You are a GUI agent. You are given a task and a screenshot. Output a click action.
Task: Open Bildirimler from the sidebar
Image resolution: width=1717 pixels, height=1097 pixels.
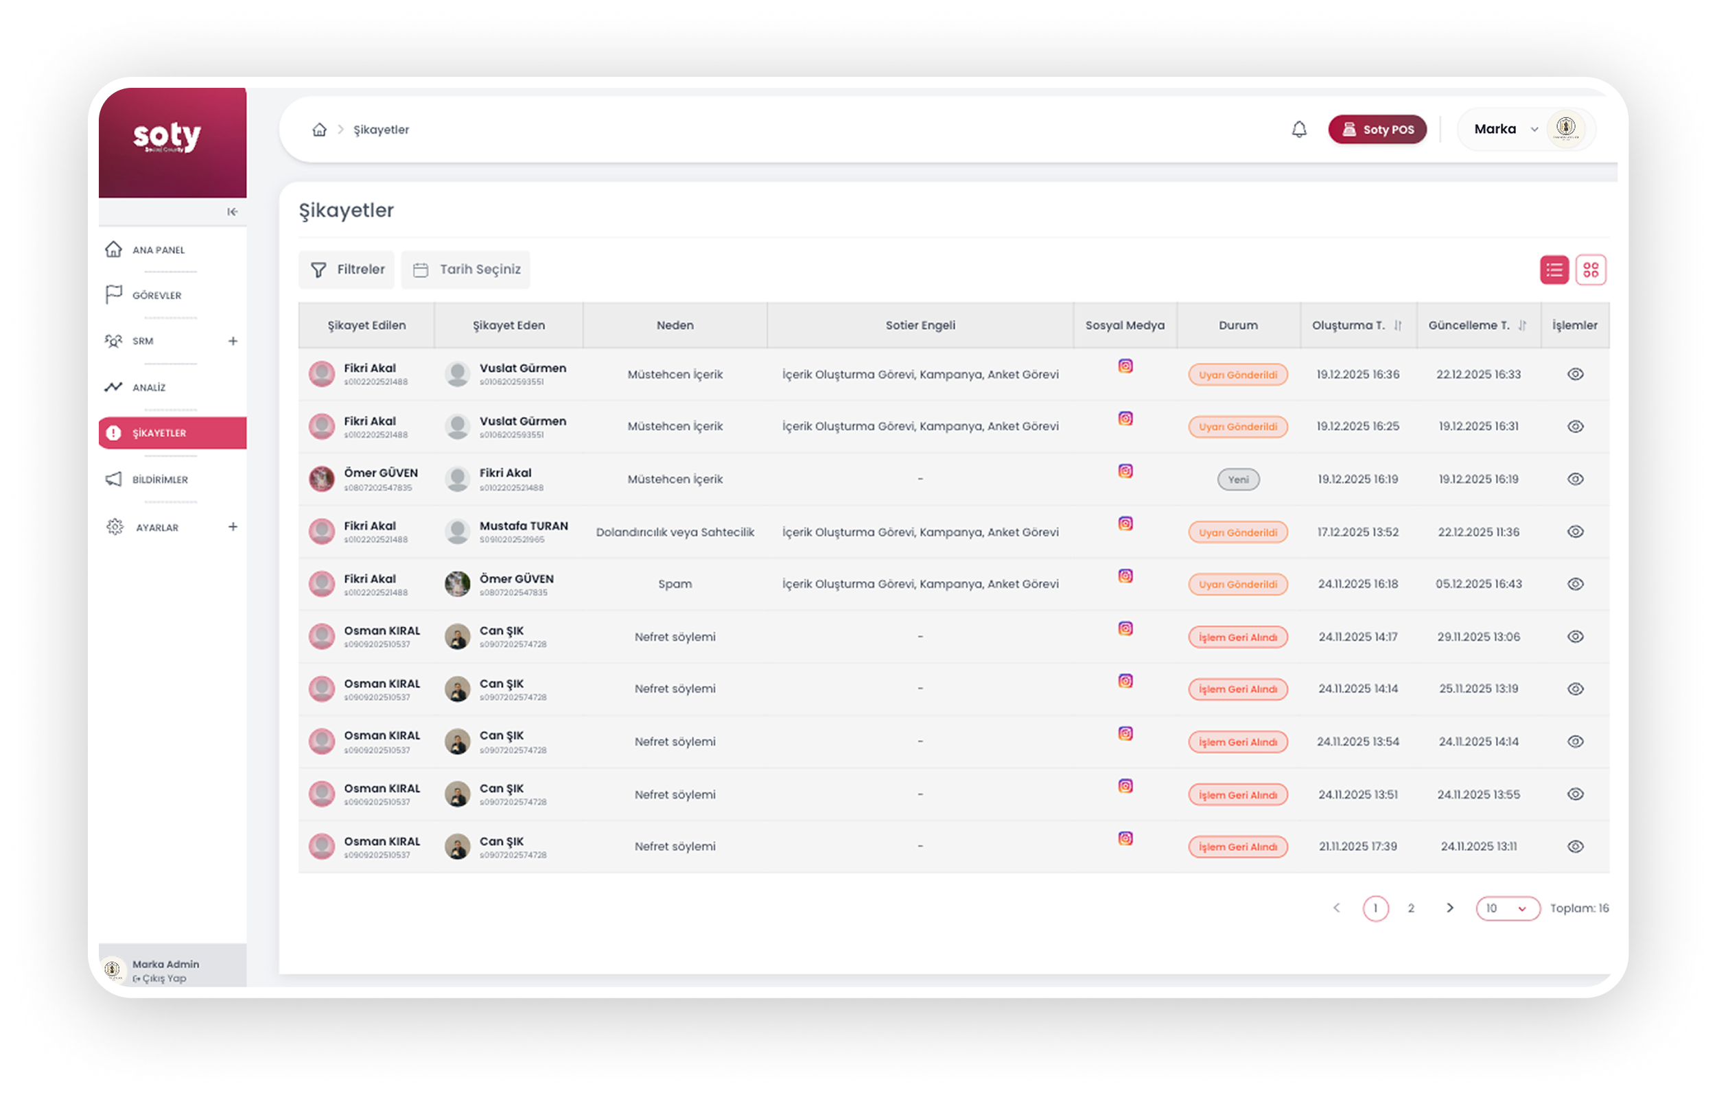(x=159, y=479)
